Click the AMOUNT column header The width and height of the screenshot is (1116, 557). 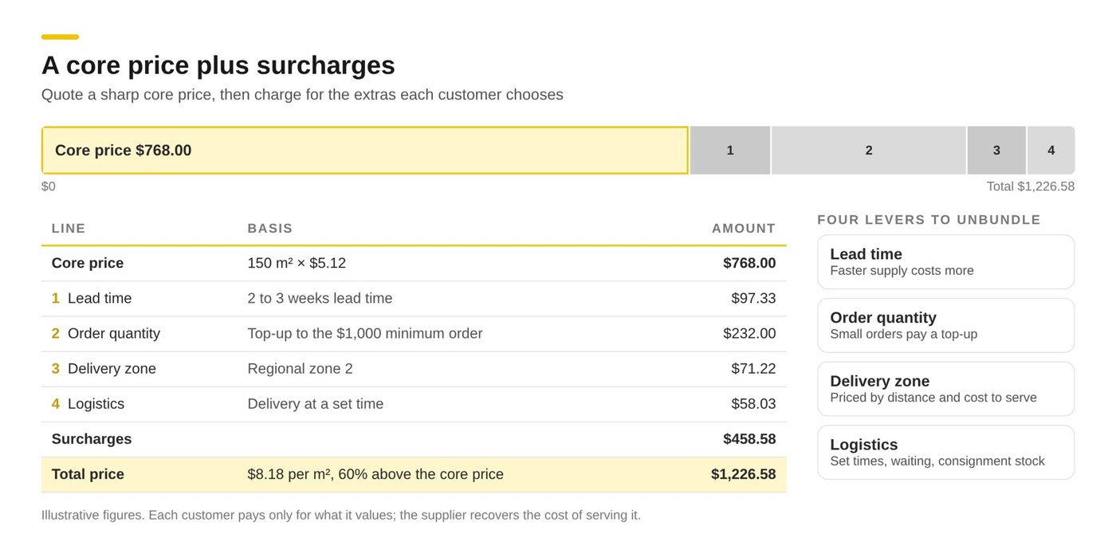pos(744,228)
